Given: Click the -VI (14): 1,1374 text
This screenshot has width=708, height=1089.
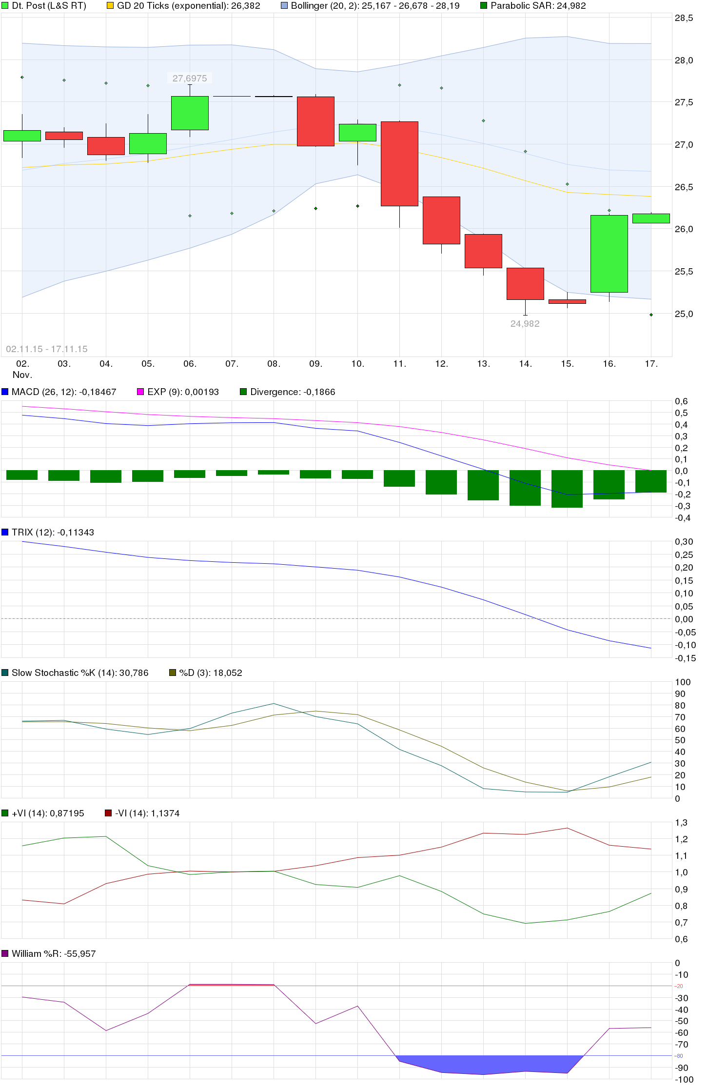Looking at the screenshot, I should 147,813.
